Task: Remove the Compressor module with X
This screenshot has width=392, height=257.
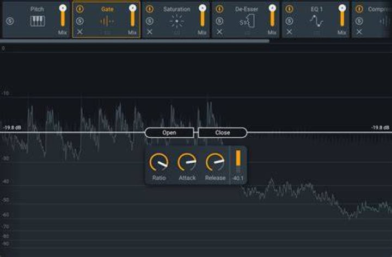Action: point(359,32)
